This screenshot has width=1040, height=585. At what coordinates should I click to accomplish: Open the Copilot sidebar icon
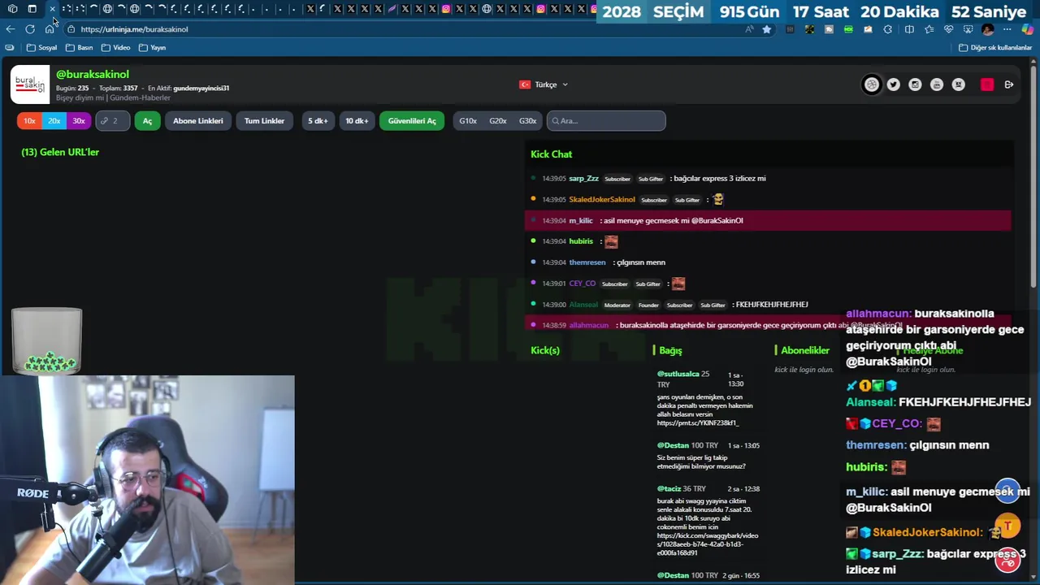(1028, 29)
